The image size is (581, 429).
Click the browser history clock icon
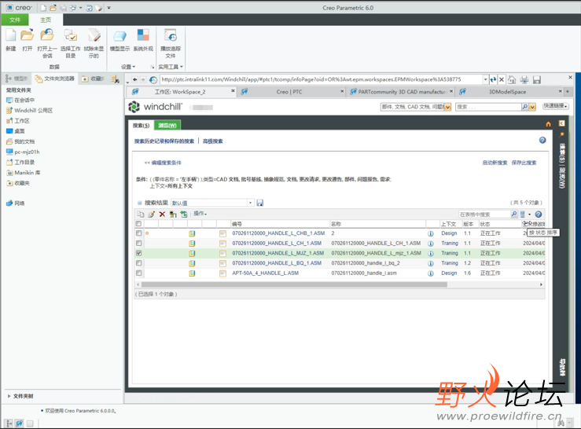(153, 79)
